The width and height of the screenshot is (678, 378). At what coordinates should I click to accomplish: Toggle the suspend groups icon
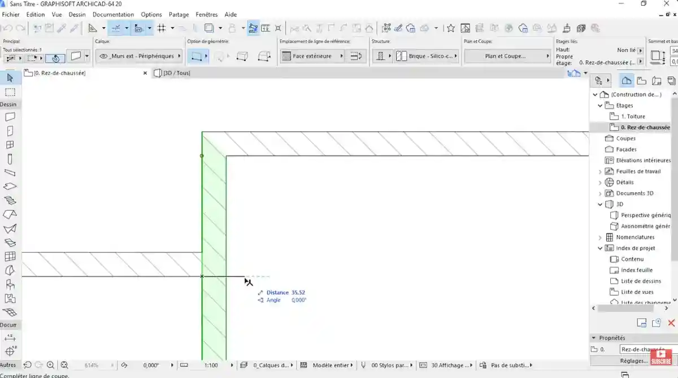(x=253, y=28)
